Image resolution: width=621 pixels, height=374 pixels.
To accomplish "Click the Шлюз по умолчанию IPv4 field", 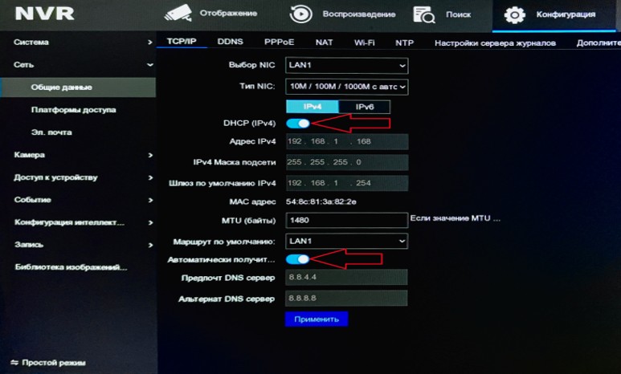I will click(x=347, y=183).
